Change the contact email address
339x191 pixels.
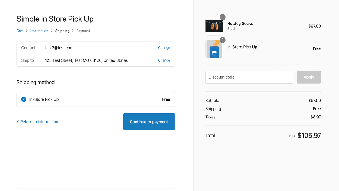click(x=164, y=48)
